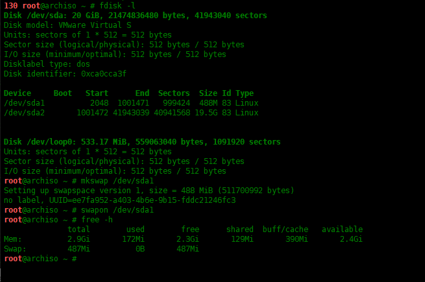Click shared memory value 129Mi

click(x=242, y=239)
